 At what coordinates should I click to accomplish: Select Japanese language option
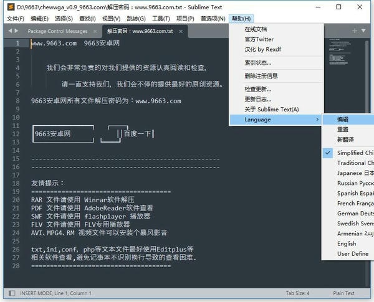(x=348, y=173)
